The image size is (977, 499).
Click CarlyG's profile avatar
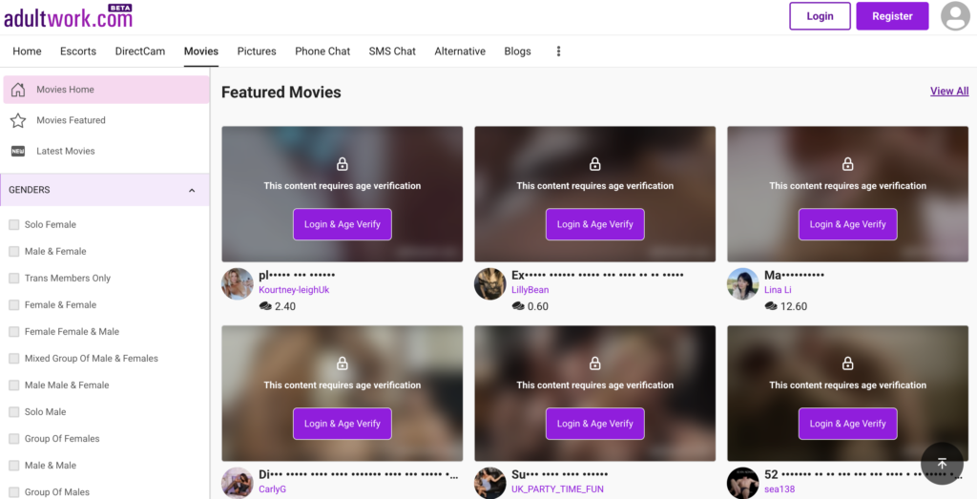point(238,483)
